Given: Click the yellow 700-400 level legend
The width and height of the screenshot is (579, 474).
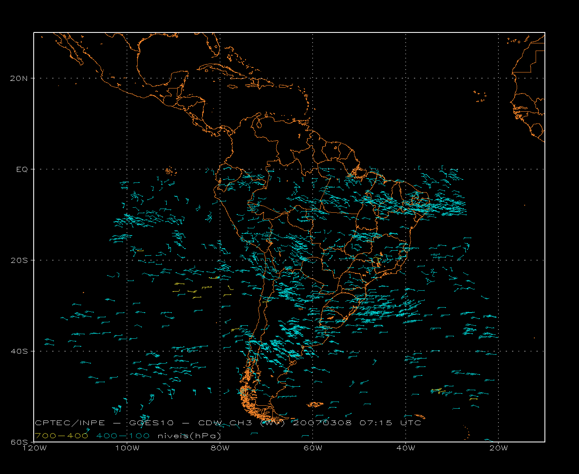Looking at the screenshot, I should (61, 435).
